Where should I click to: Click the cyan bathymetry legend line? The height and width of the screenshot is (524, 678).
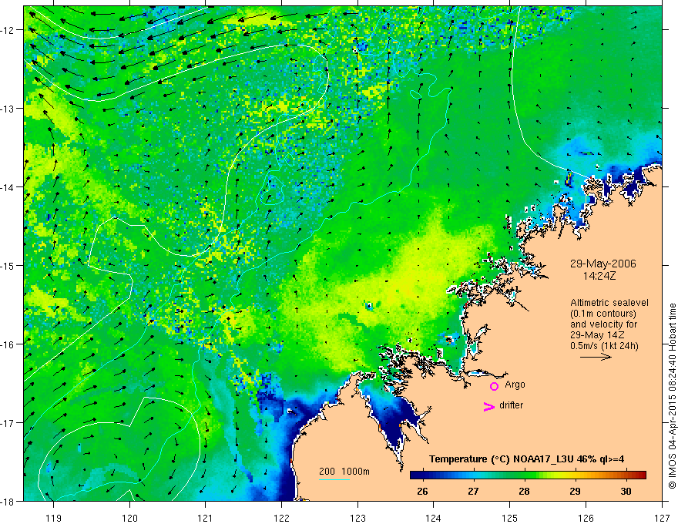334,479
